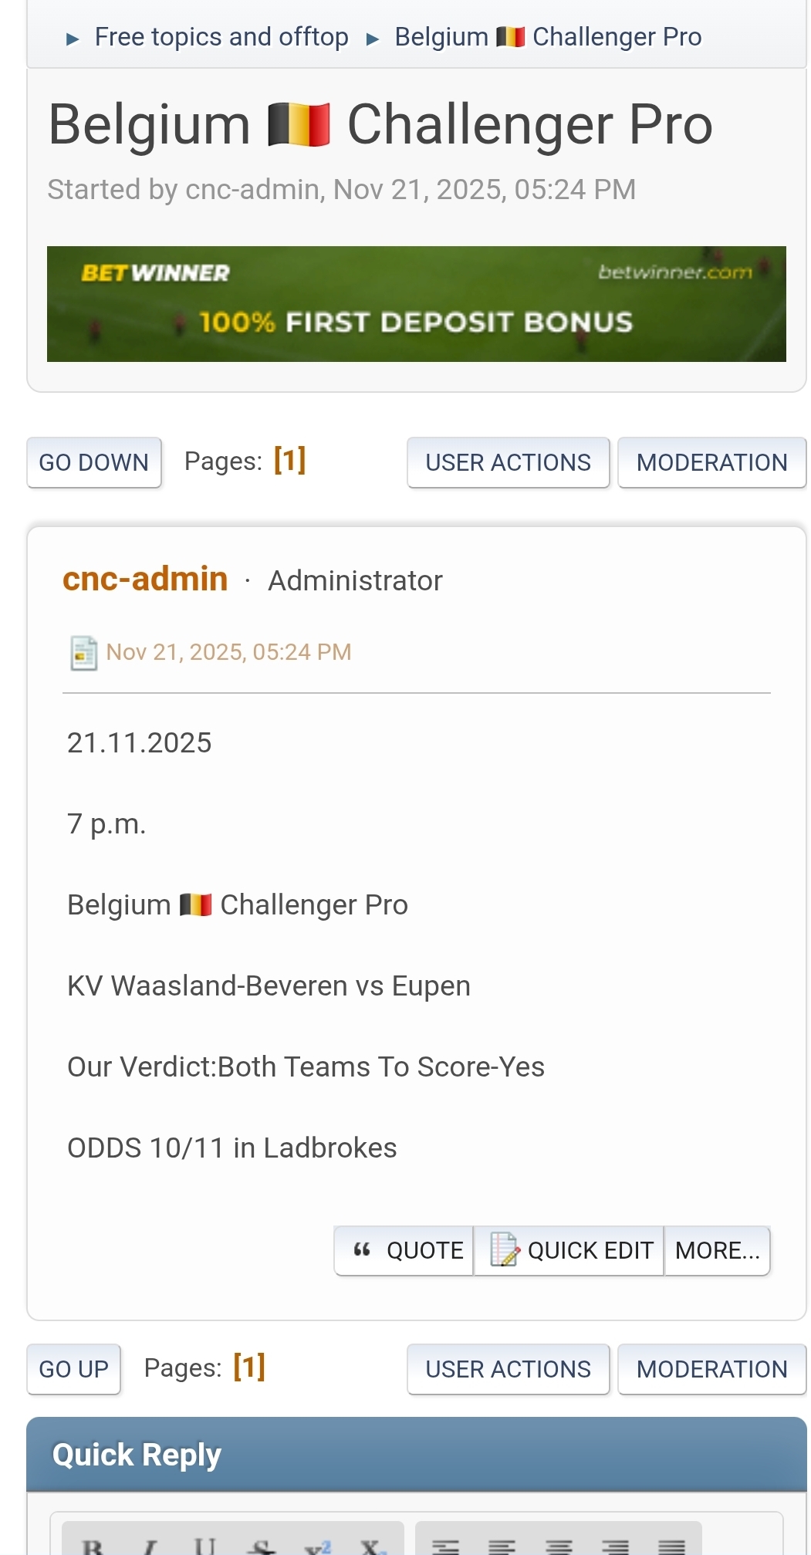Open the top USER ACTIONS menu
Image resolution: width=811 pixels, height=1555 pixels.
point(508,462)
